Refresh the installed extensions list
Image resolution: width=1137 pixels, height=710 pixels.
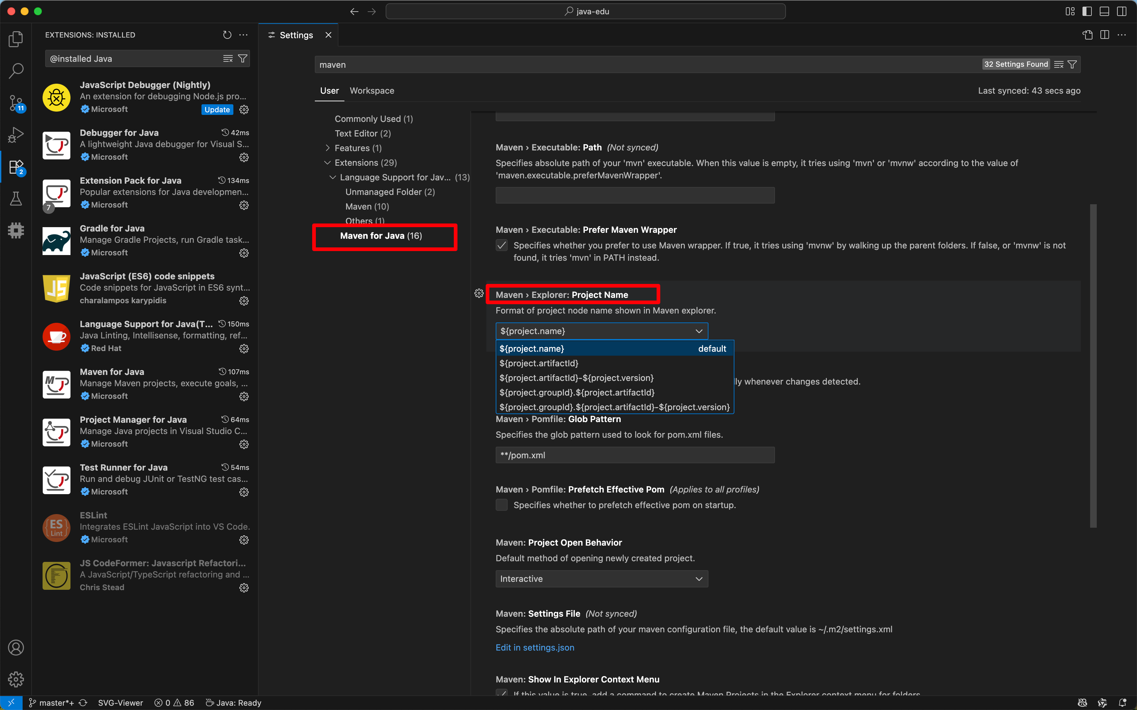click(x=227, y=35)
